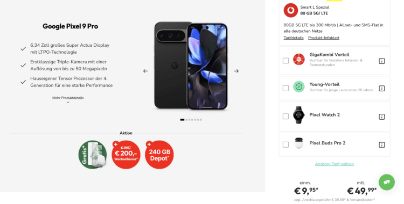
Task: Check the Pixel Watch 2 option
Action: click(x=285, y=116)
